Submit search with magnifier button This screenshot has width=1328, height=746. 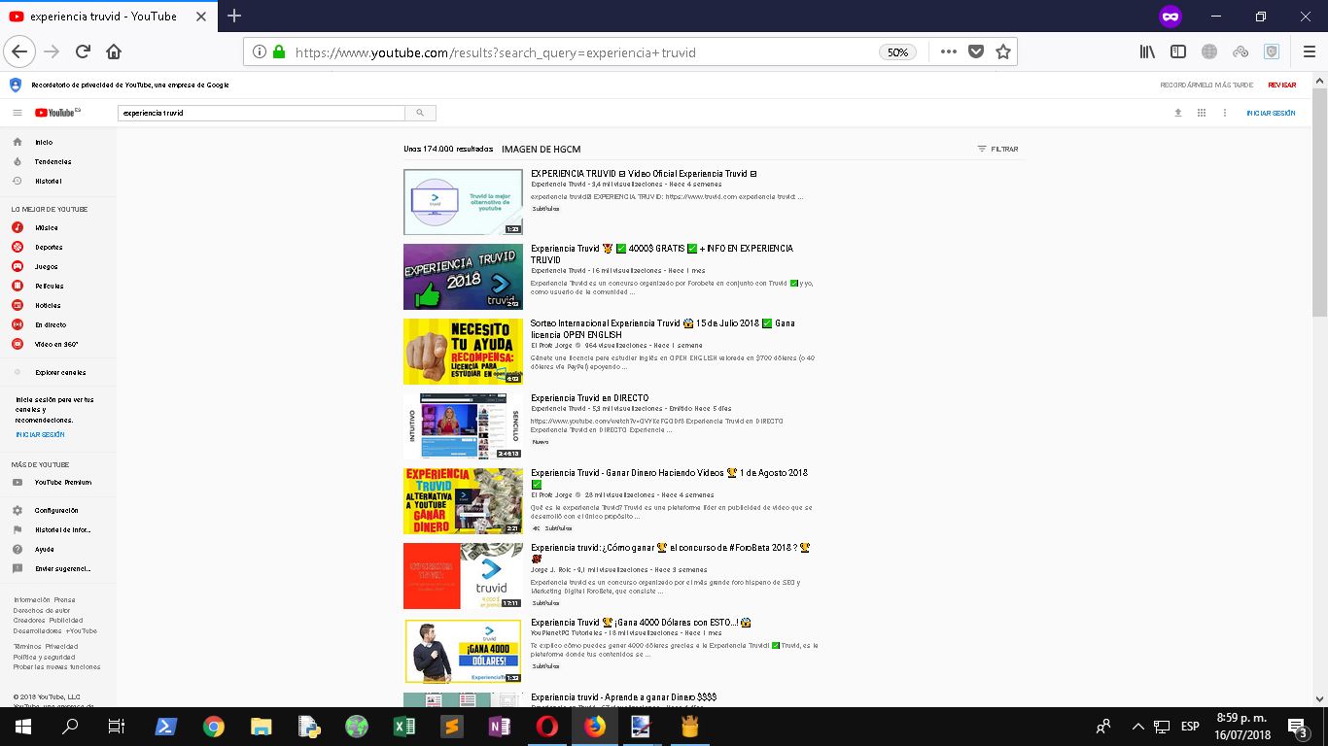[x=420, y=113]
